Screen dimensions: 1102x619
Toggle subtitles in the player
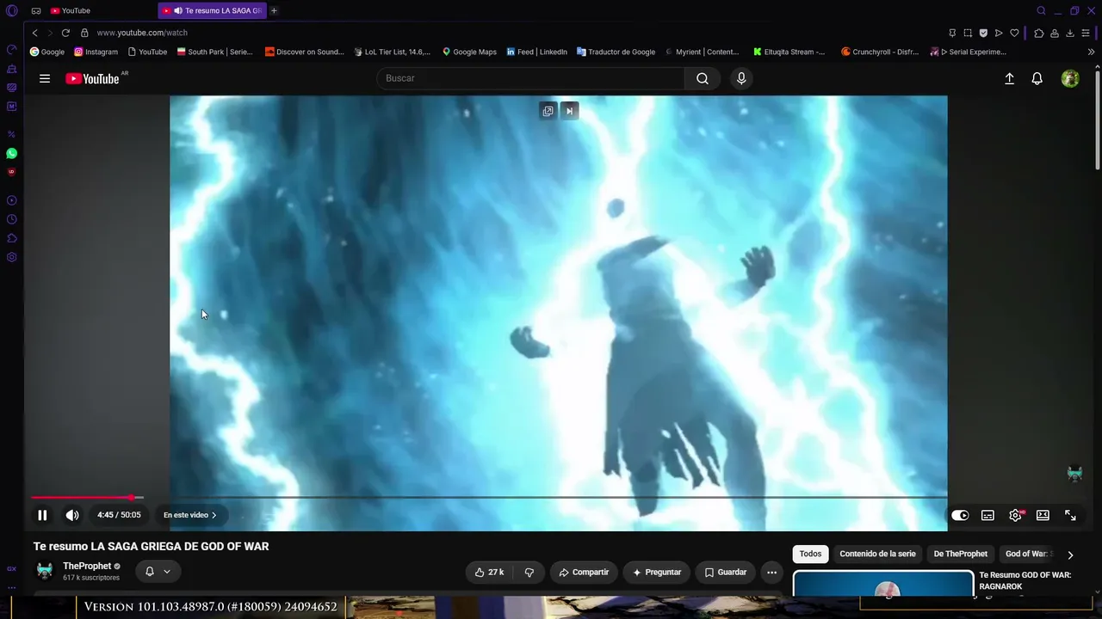point(987,515)
